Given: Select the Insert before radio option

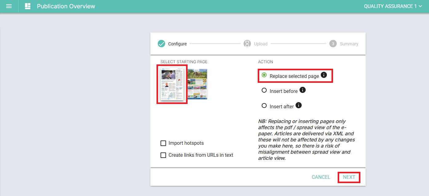Looking at the screenshot, I should point(264,90).
